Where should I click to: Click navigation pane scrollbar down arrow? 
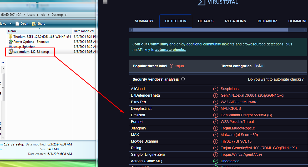coord(3,138)
